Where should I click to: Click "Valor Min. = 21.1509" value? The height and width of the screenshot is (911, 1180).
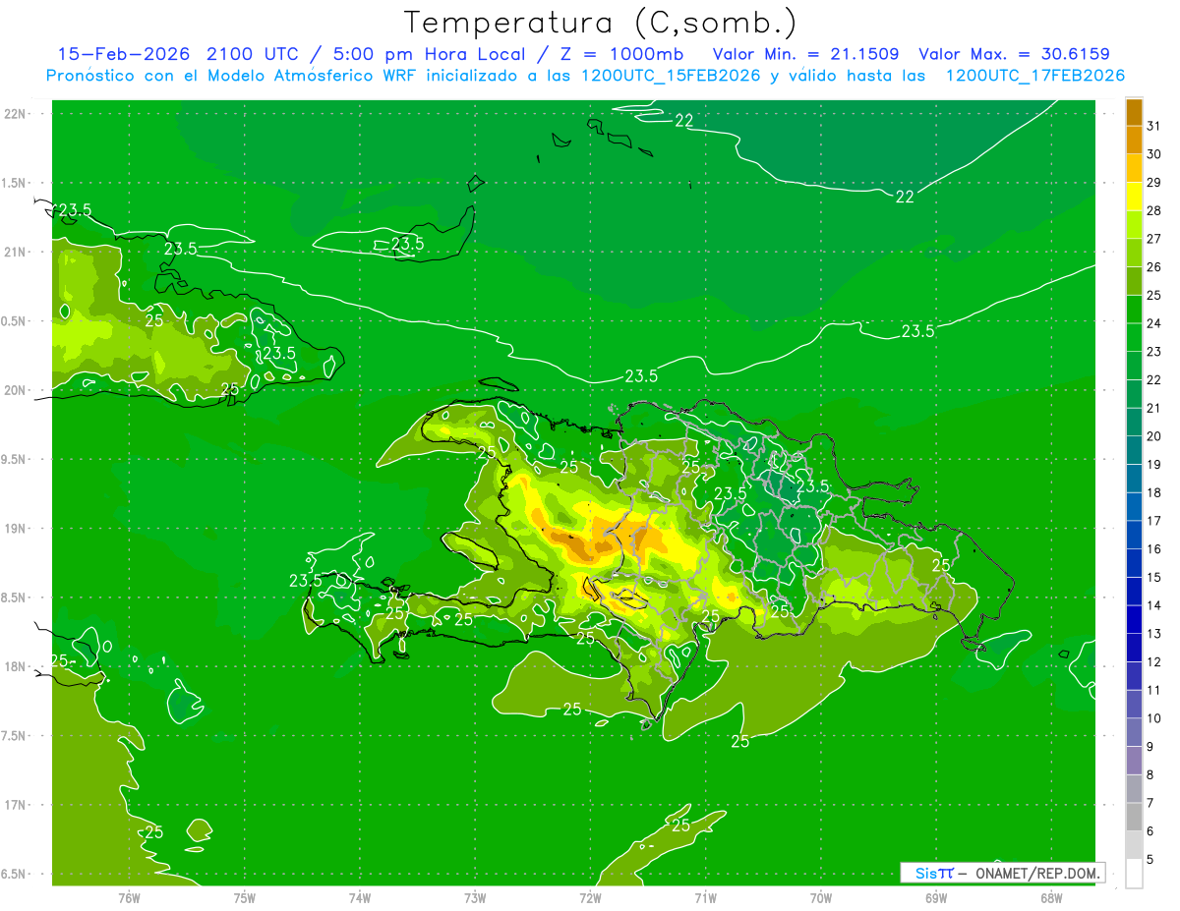tap(805, 54)
